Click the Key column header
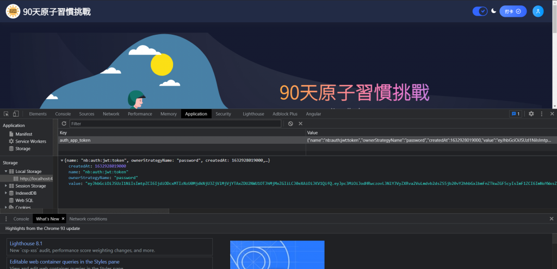557x269 pixels. (x=182, y=133)
